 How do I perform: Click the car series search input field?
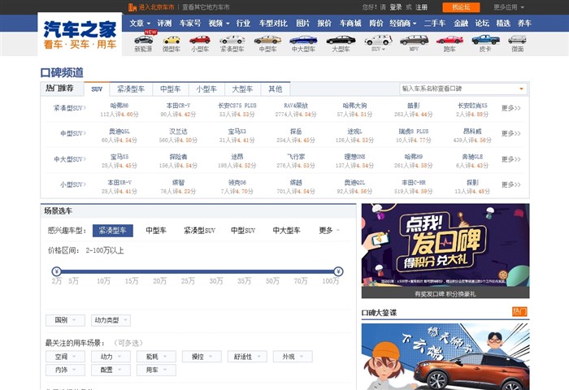tap(463, 89)
